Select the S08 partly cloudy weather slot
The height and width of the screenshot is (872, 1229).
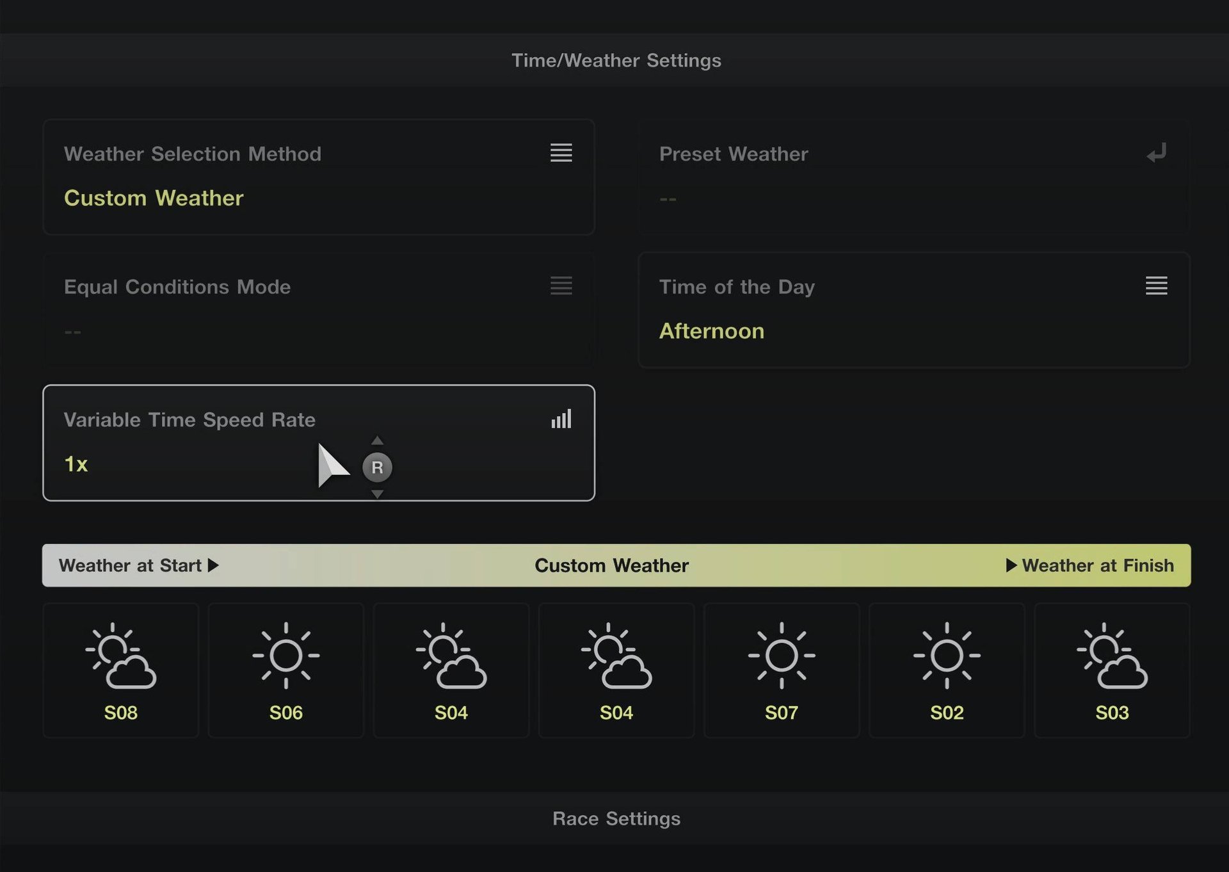tap(121, 670)
